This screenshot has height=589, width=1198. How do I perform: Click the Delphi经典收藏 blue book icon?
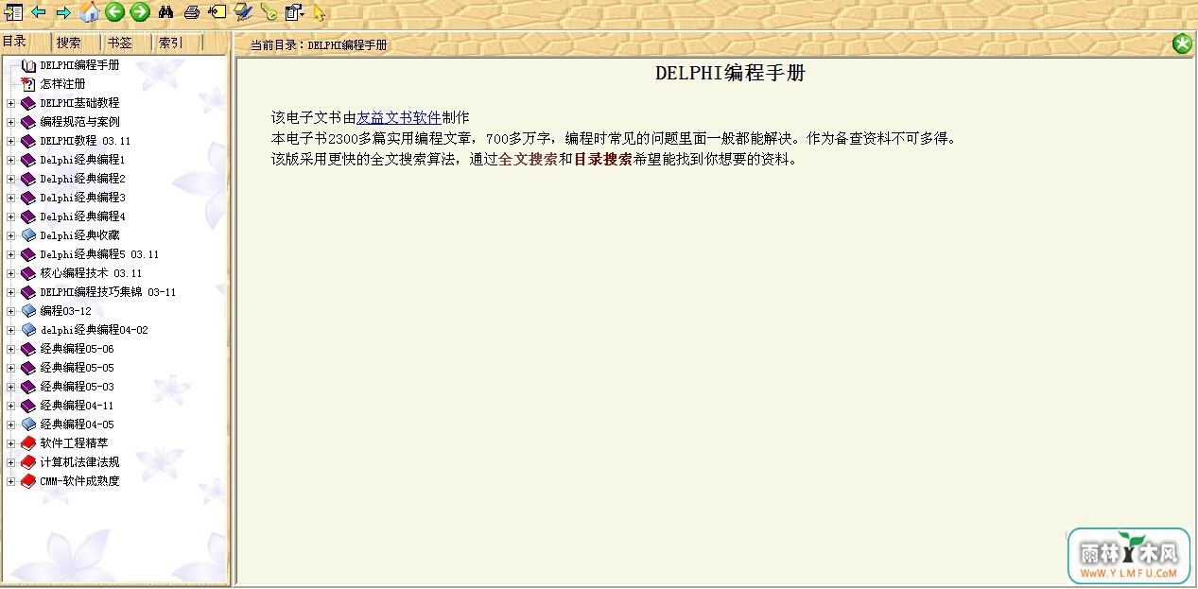click(x=28, y=235)
